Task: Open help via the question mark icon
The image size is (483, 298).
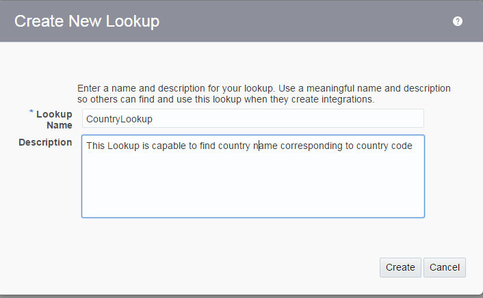Action: (x=458, y=21)
